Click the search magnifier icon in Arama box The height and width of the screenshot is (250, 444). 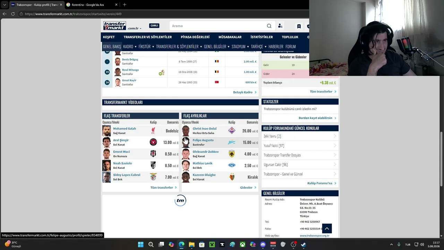(x=269, y=26)
